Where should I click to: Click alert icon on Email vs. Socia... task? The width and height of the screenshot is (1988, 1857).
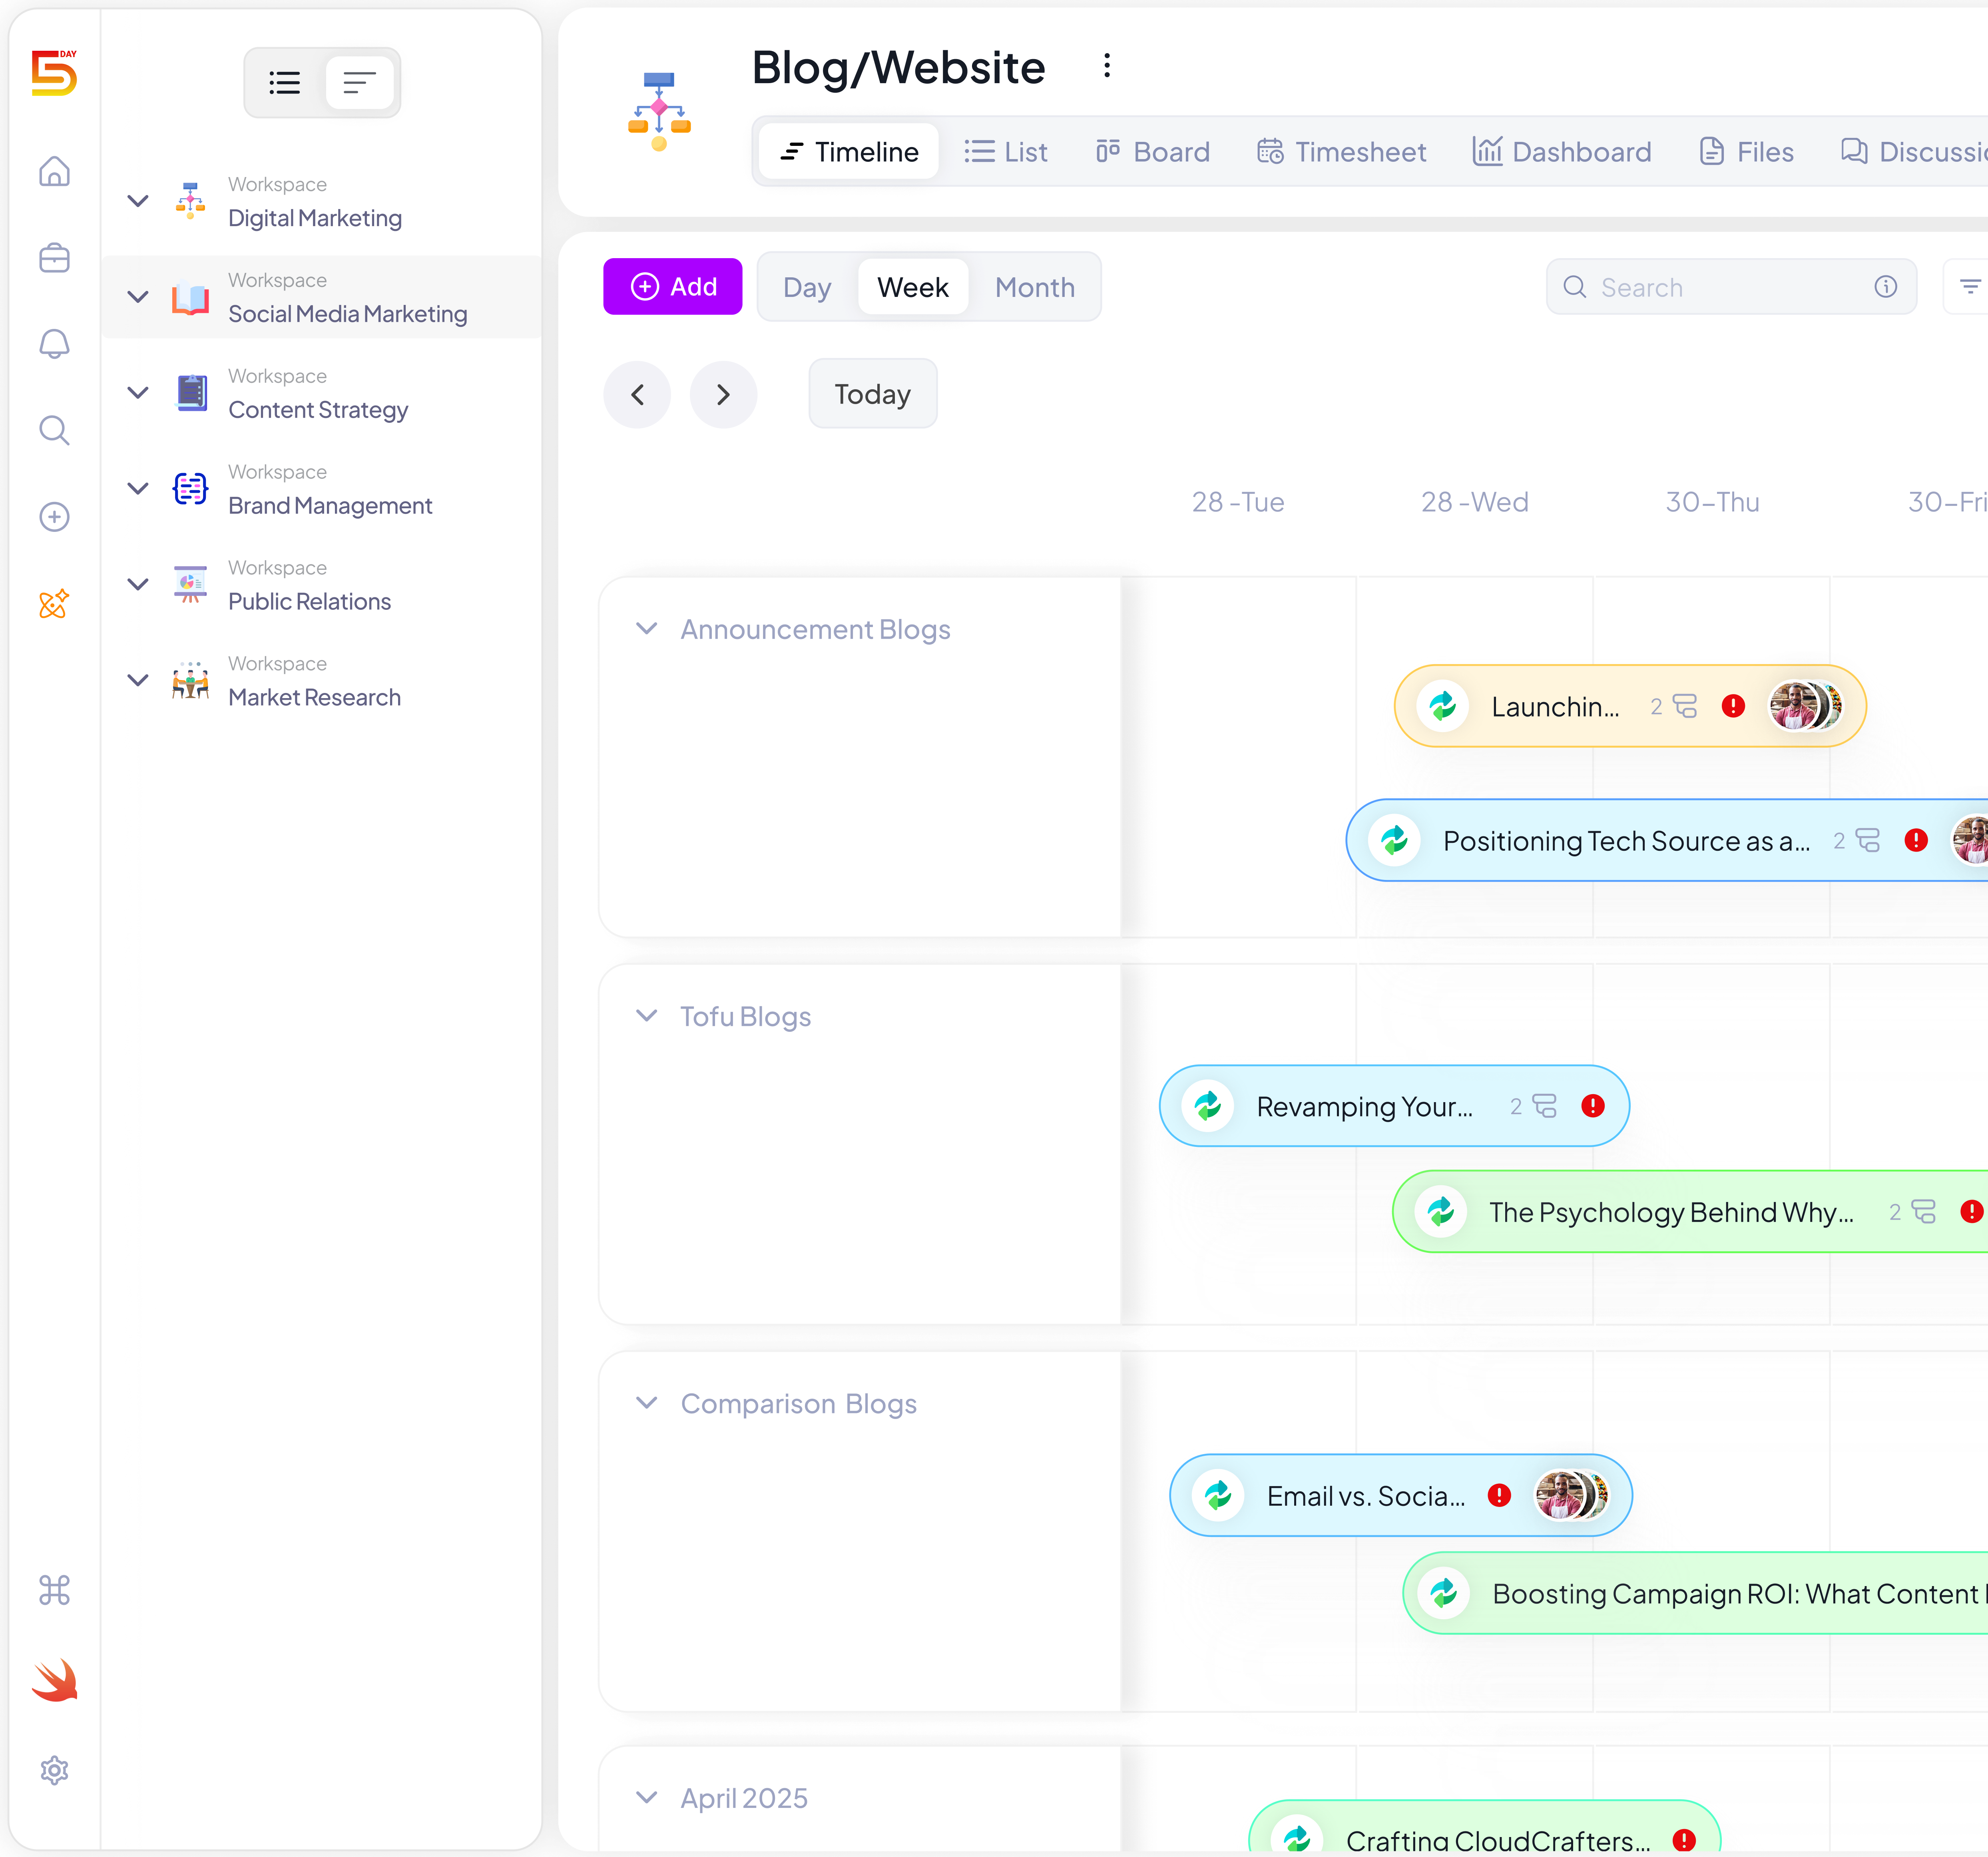pyautogui.click(x=1499, y=1495)
